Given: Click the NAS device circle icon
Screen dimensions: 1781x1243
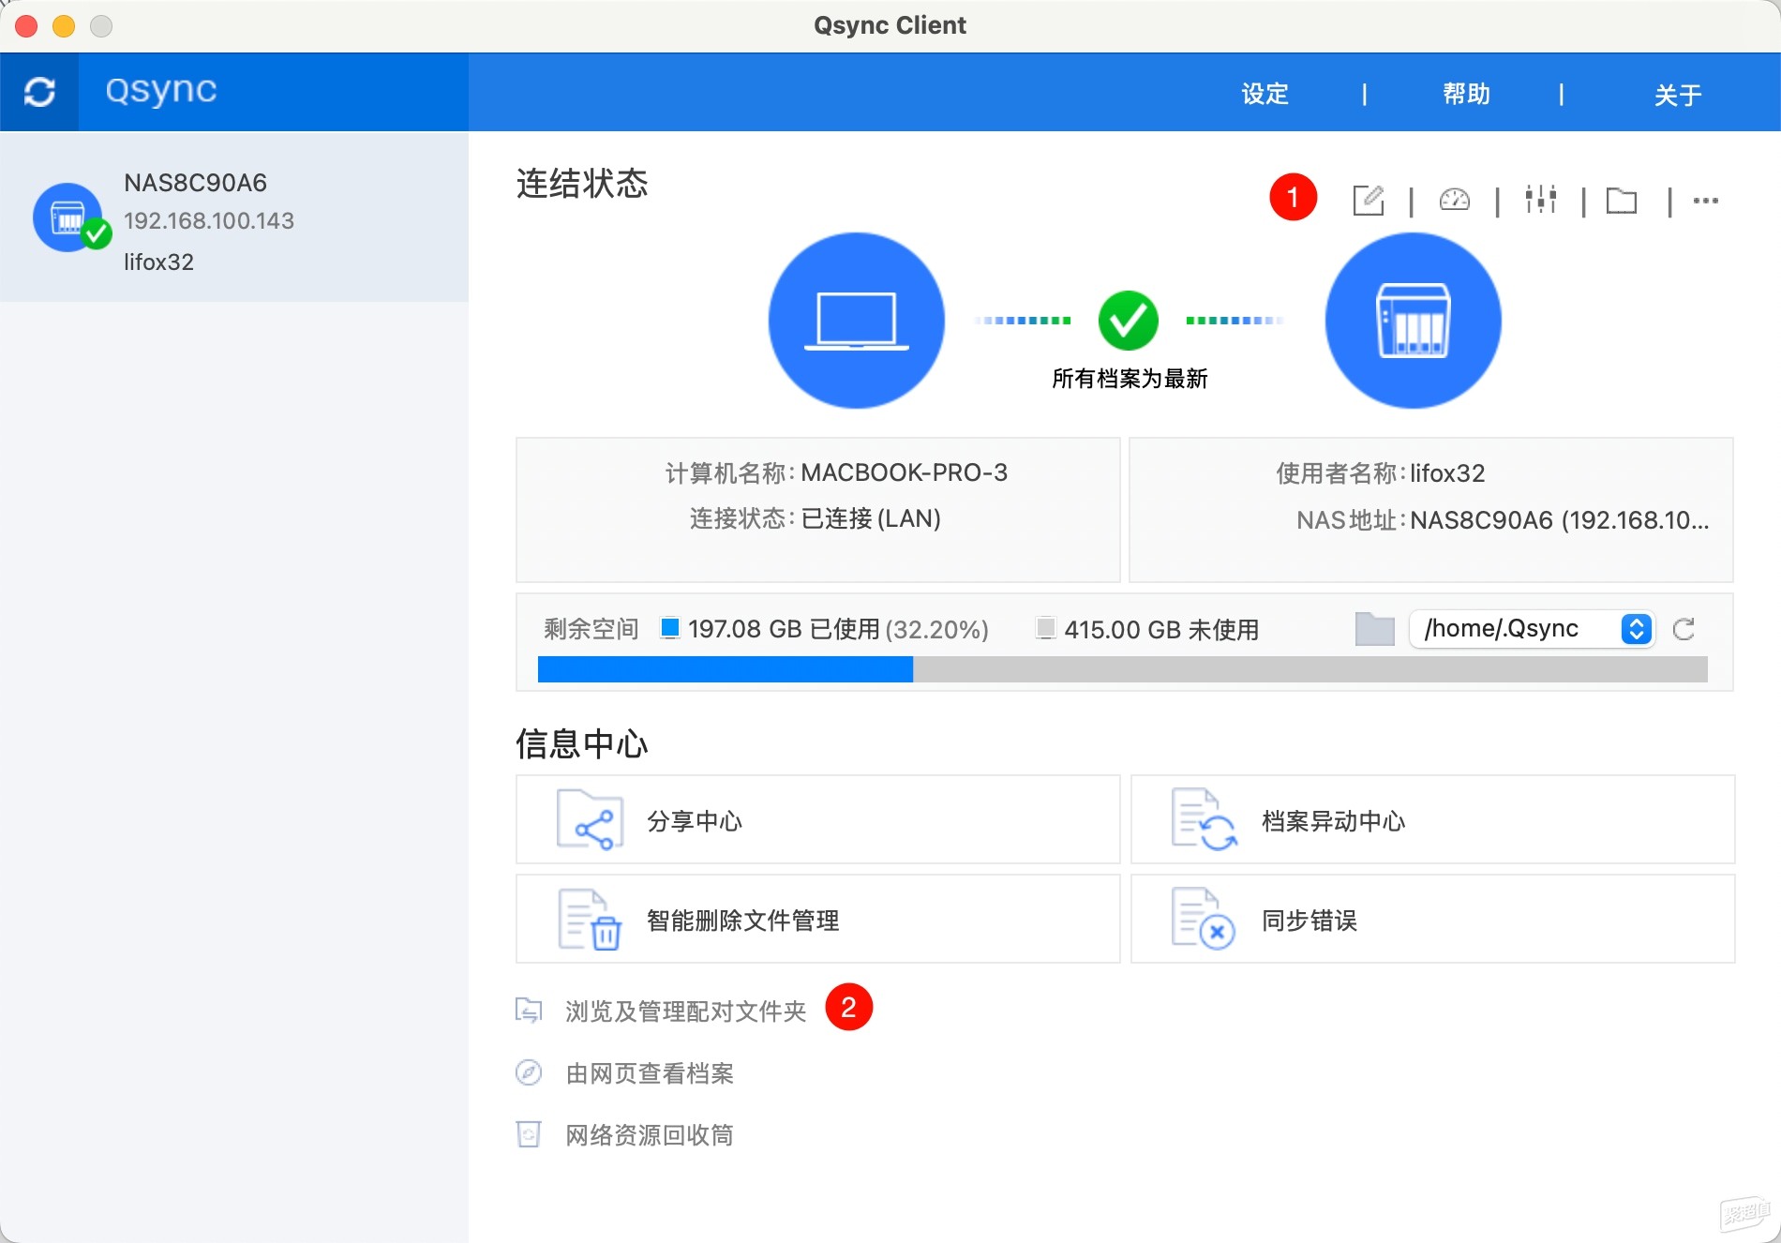Looking at the screenshot, I should coord(1414,321).
